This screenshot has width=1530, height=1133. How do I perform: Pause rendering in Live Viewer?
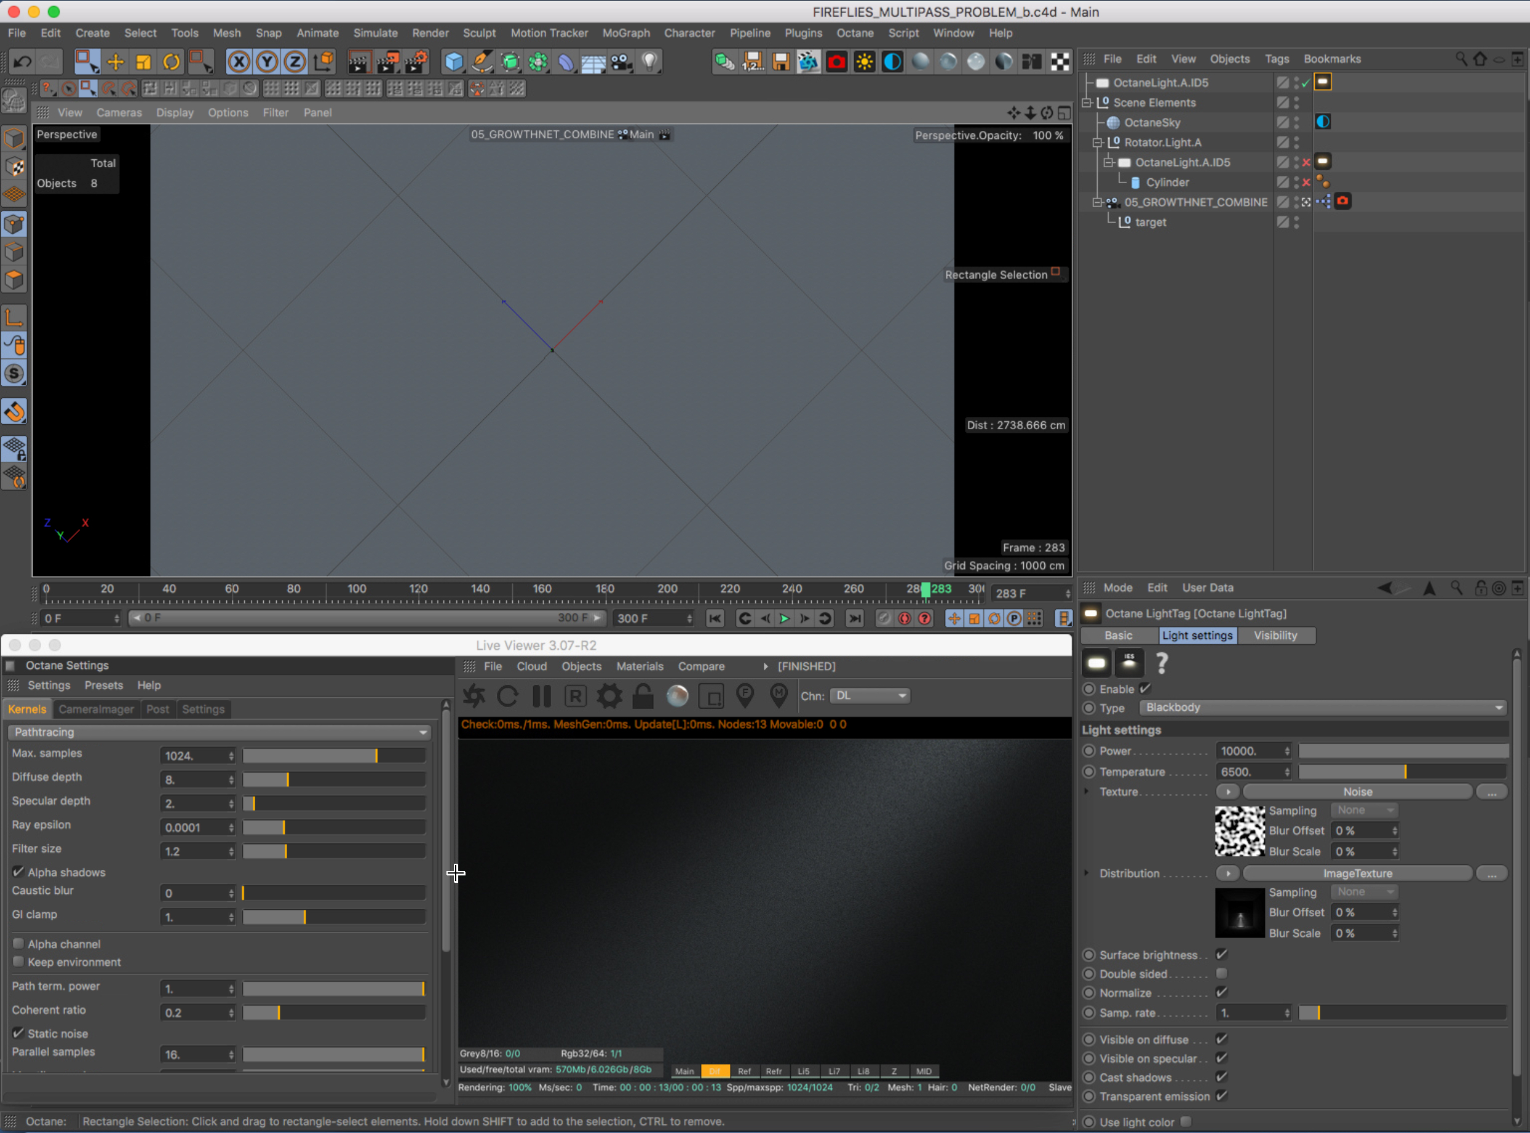tap(542, 696)
